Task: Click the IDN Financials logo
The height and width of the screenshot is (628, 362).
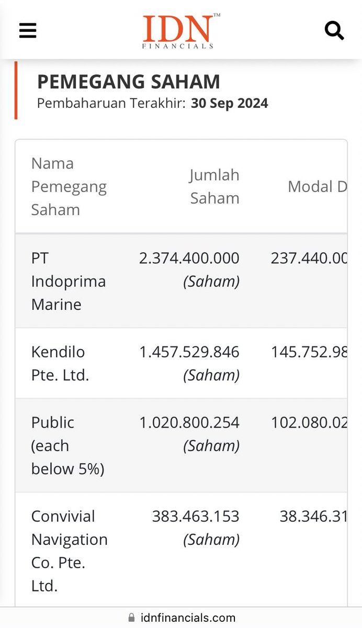Action: (x=181, y=31)
